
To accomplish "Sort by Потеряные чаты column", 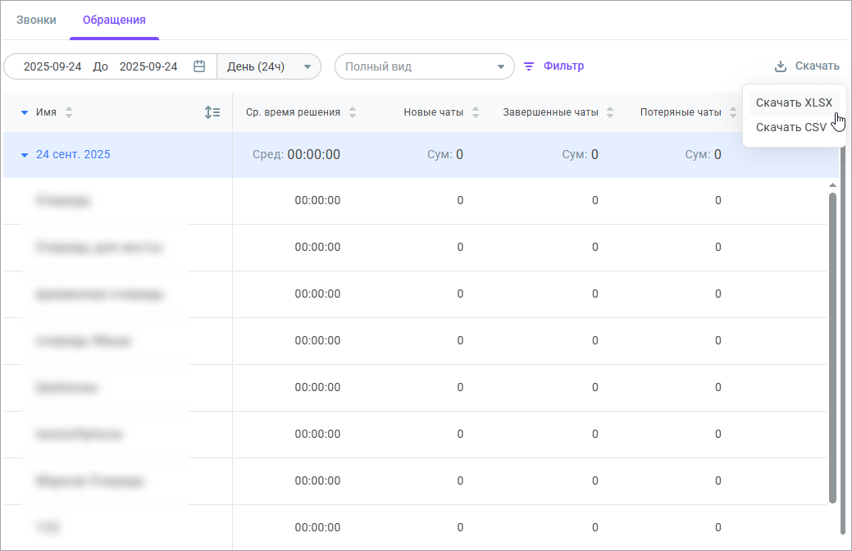I will point(733,112).
